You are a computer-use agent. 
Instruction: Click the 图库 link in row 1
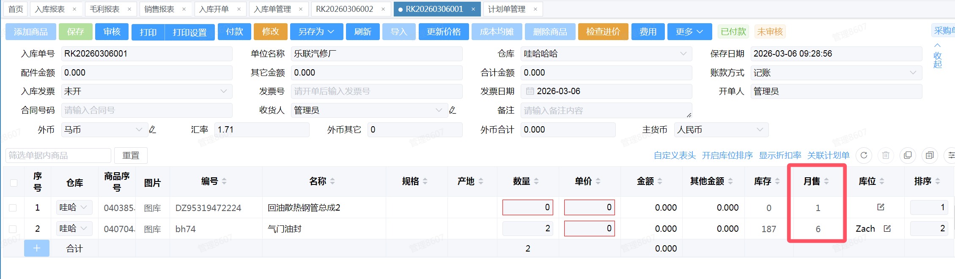click(x=152, y=208)
